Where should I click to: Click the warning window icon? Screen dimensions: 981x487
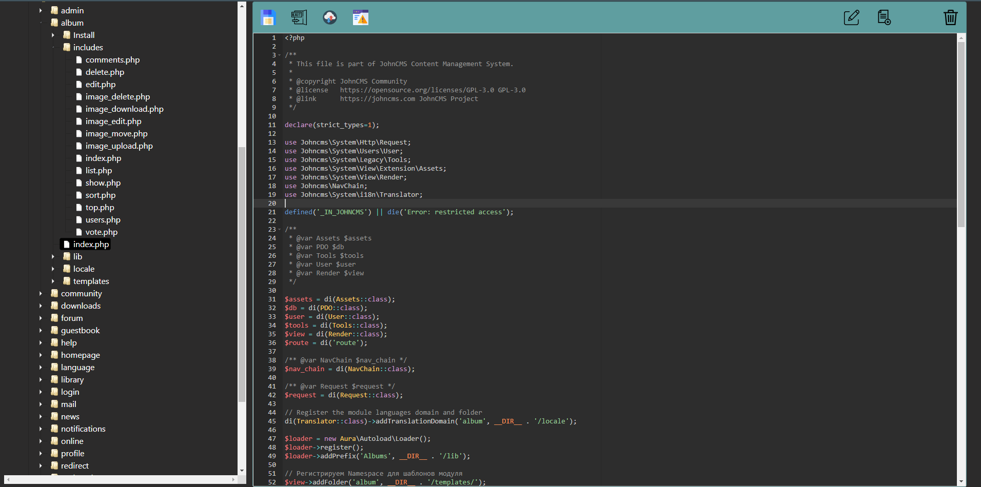[361, 18]
